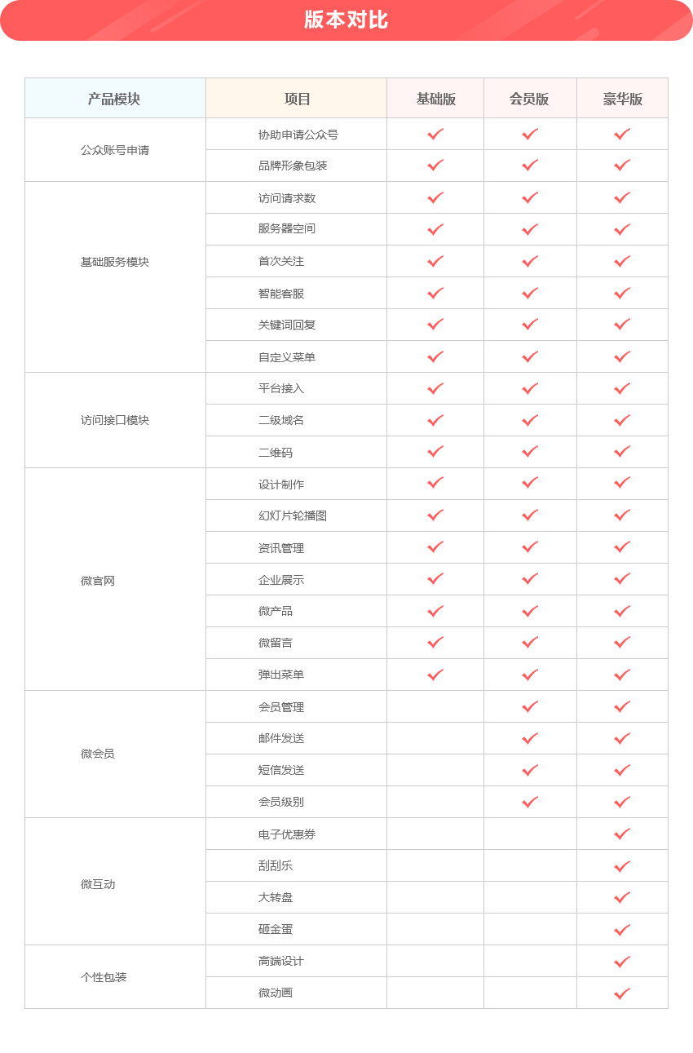Click the 版本对比 title banner

[346, 20]
